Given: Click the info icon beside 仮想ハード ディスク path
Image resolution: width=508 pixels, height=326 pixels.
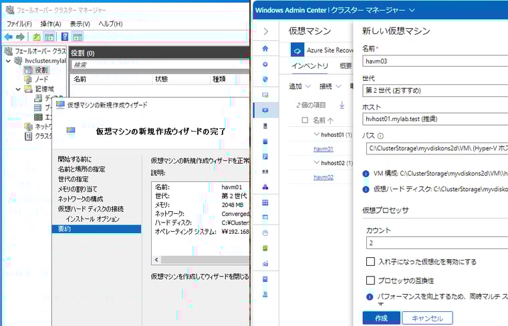Looking at the screenshot, I should pos(366,189).
